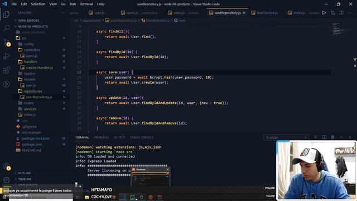Open .gitignore in the file tree

30,127
